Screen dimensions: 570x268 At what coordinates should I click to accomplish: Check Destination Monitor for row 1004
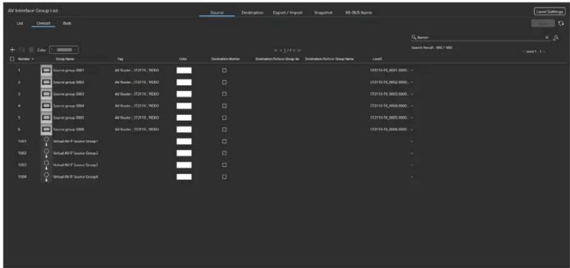(224, 177)
